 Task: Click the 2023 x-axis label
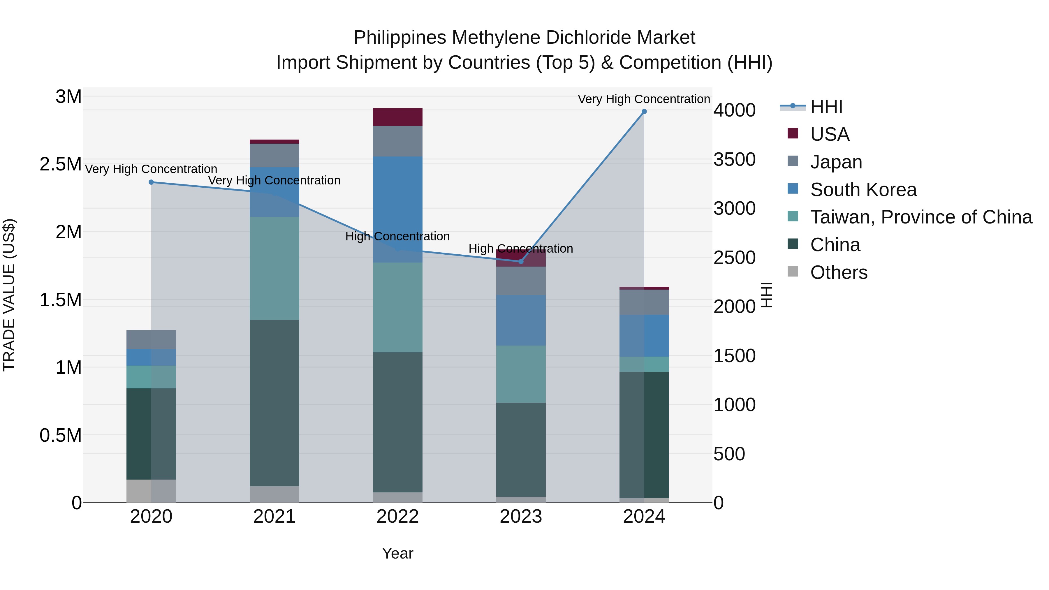[x=521, y=517]
